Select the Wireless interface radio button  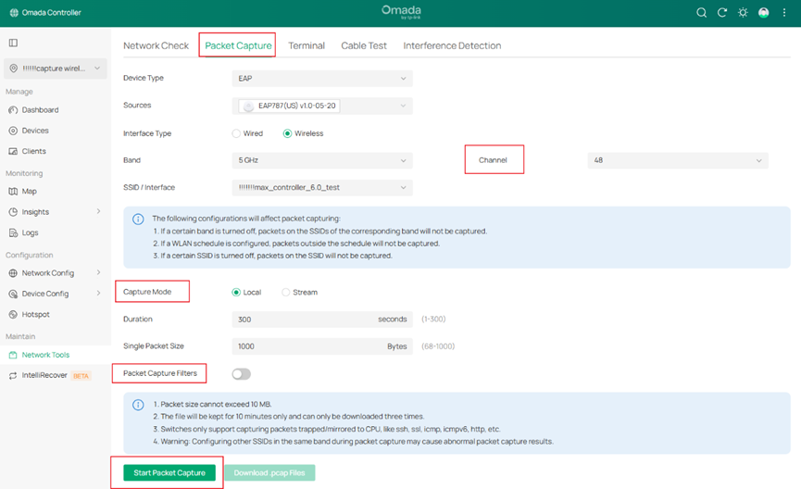point(288,133)
